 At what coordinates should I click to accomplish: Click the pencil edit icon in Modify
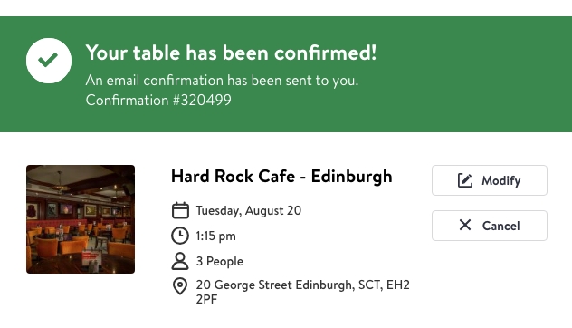[465, 180]
